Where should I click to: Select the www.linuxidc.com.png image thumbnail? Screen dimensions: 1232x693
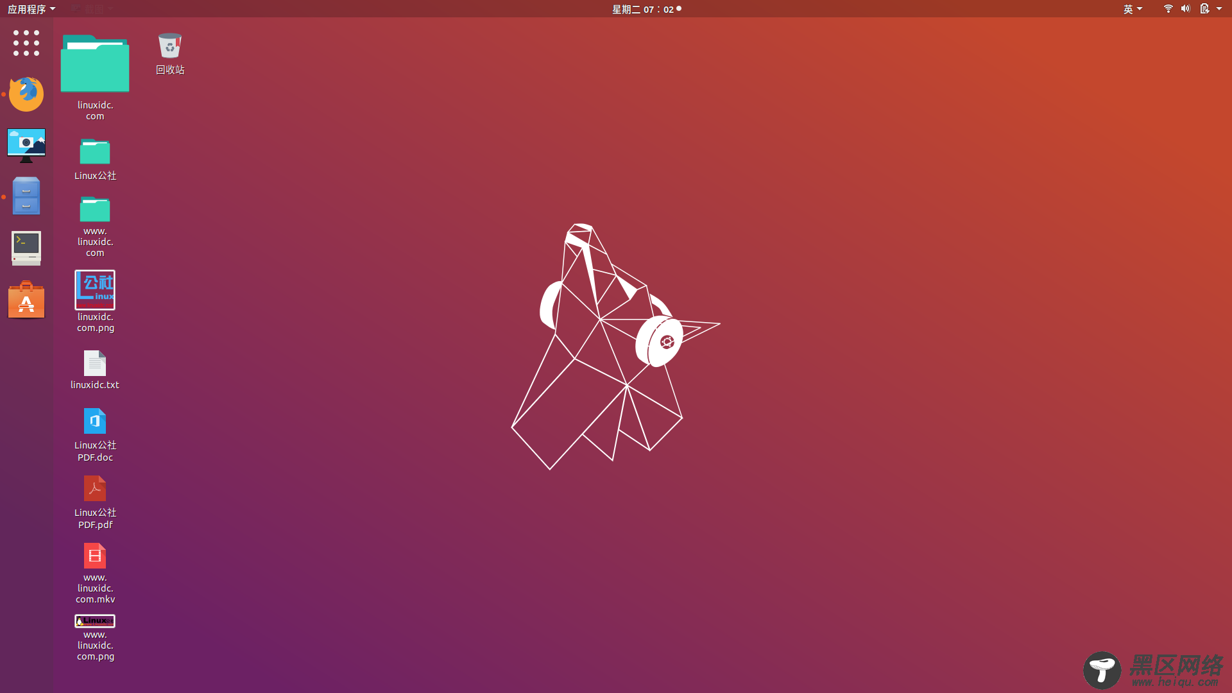95,621
